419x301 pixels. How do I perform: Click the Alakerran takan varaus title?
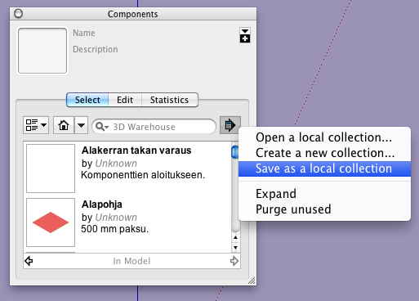point(136,150)
